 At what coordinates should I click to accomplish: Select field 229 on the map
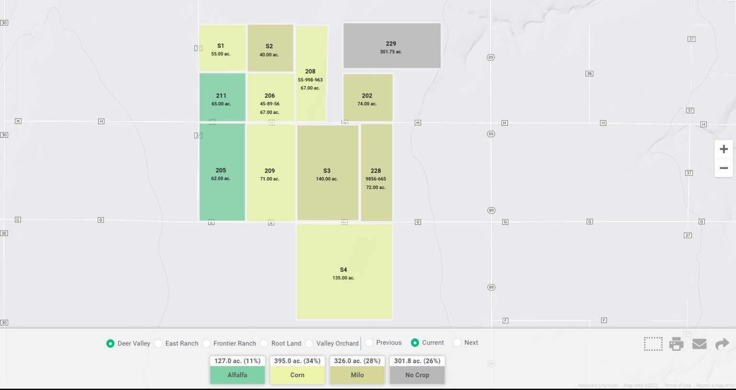(391, 45)
